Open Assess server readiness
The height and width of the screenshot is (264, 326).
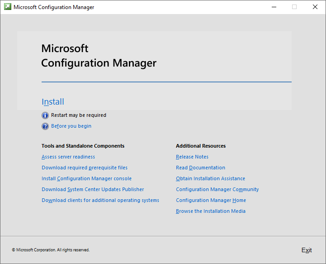coord(68,157)
